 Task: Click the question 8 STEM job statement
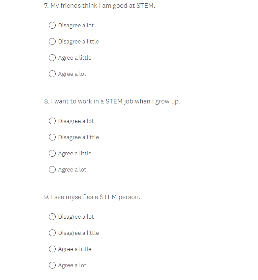click(x=112, y=101)
